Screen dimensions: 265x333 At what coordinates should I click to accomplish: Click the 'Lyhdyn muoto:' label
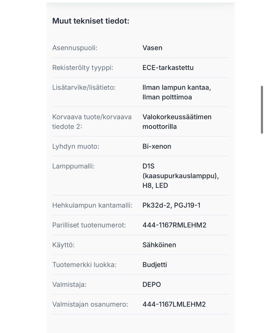click(76, 146)
